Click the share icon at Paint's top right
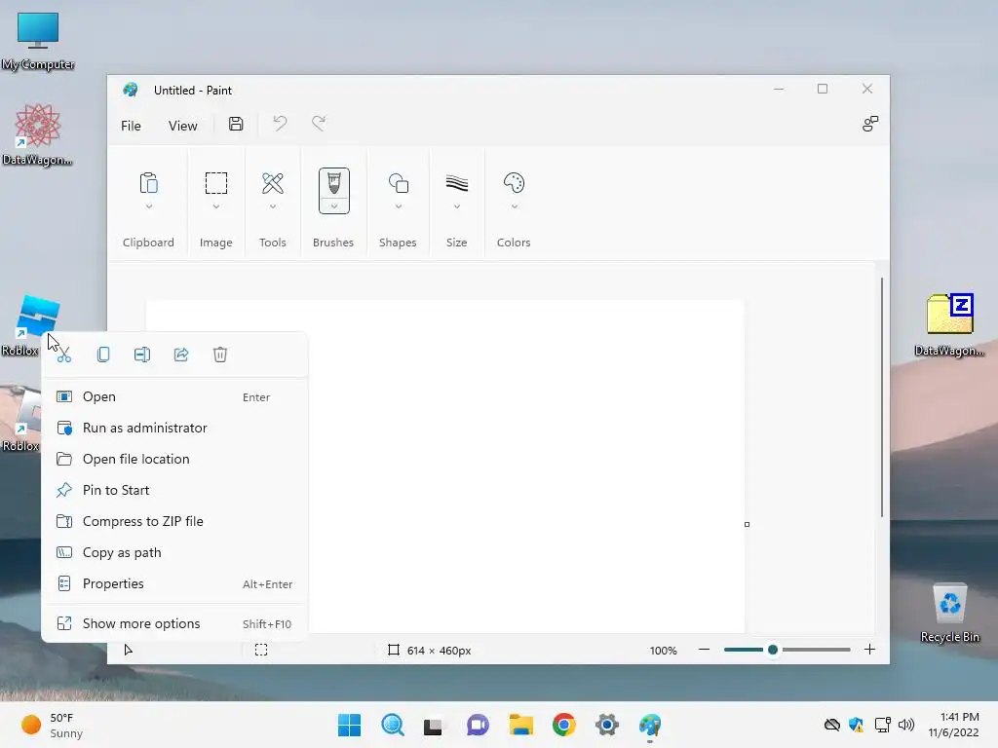998x748 pixels. click(x=870, y=124)
